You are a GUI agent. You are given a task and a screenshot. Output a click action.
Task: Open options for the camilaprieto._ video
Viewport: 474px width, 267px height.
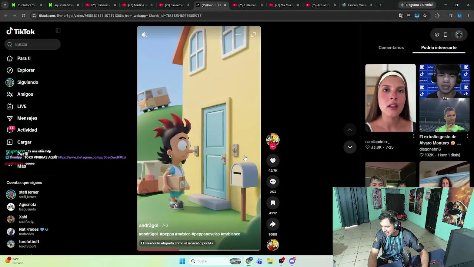click(413, 136)
